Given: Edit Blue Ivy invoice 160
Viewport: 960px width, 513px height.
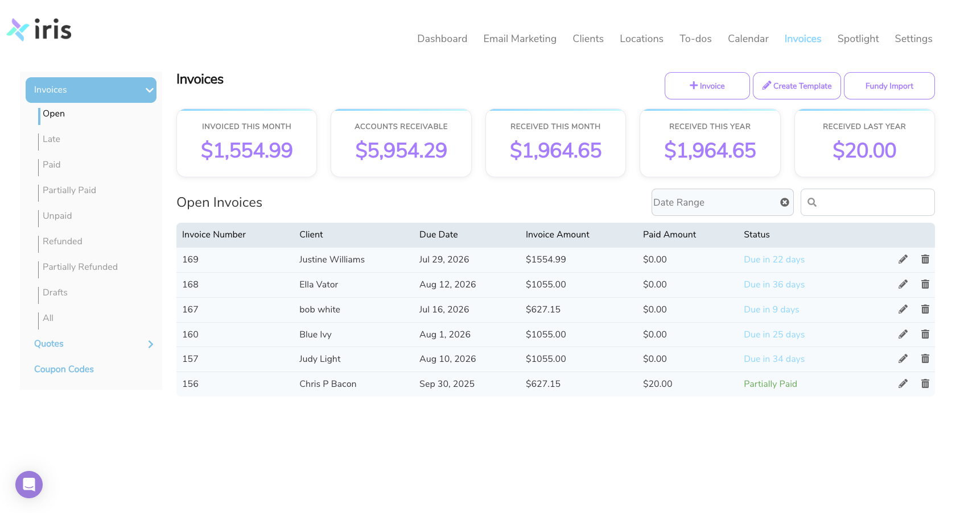Looking at the screenshot, I should [x=903, y=335].
